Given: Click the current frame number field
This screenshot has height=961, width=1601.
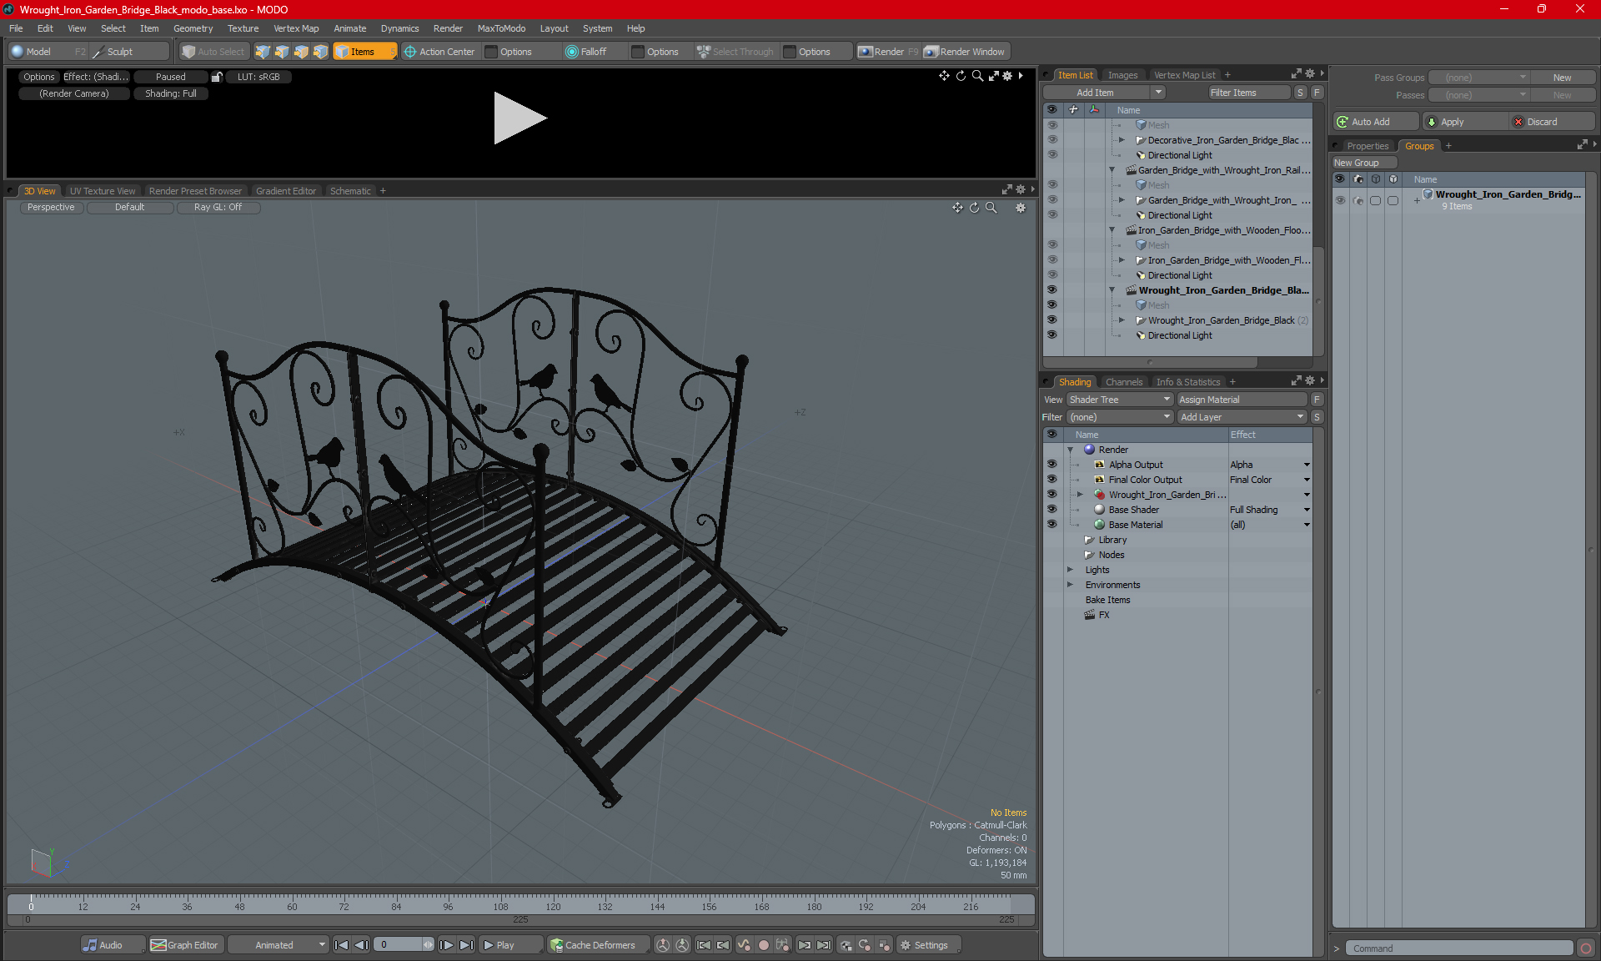Looking at the screenshot, I should (x=399, y=945).
